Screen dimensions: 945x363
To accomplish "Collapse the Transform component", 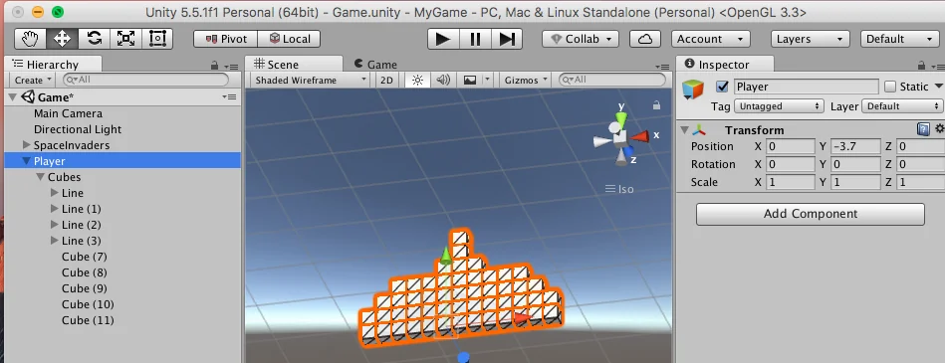I will click(684, 130).
